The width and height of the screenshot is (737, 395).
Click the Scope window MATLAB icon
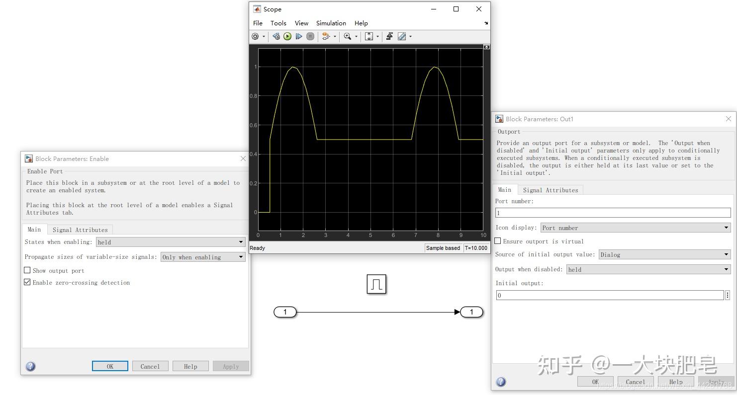[x=257, y=9]
